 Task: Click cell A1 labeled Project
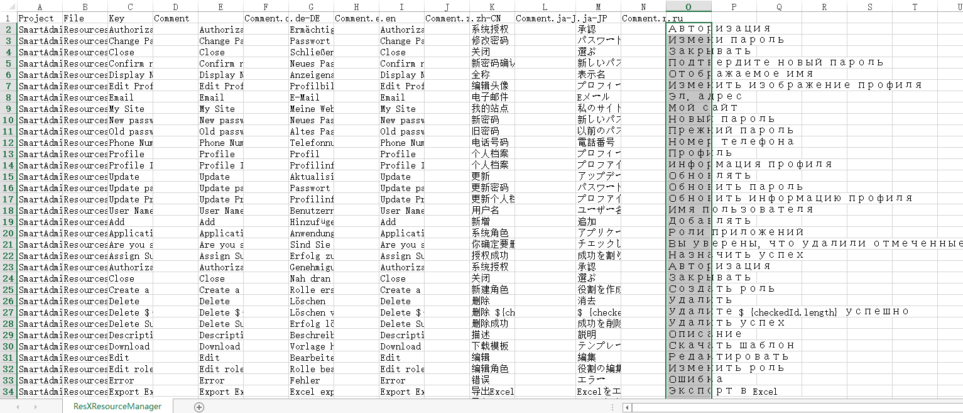tap(40, 18)
